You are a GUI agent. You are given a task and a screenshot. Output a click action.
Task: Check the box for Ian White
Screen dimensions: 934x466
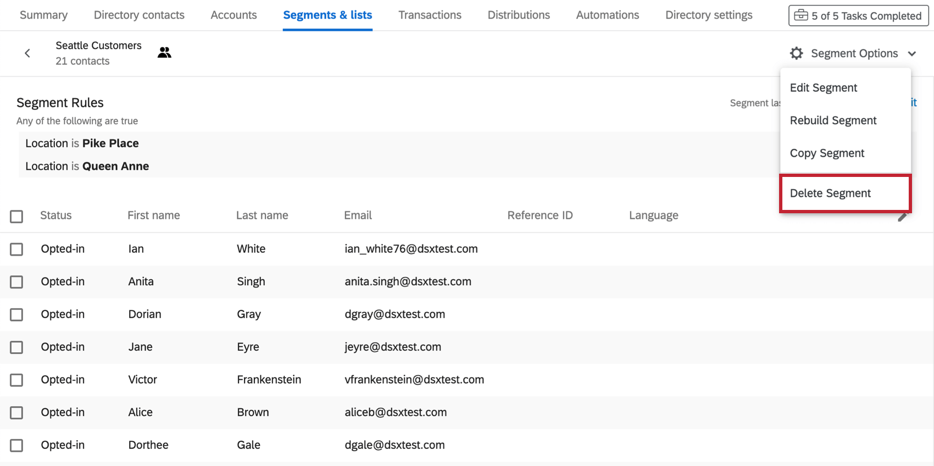pyautogui.click(x=16, y=249)
